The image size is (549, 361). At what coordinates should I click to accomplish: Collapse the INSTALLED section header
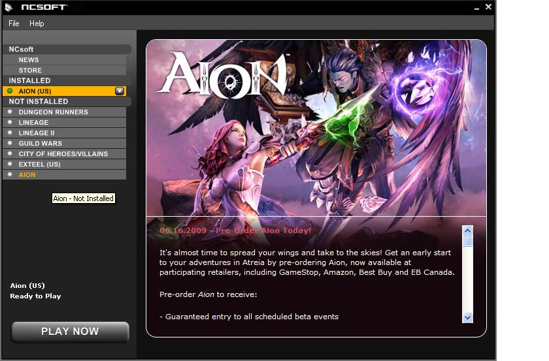67,80
